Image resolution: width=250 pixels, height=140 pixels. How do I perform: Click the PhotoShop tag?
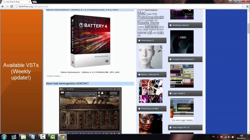point(146,17)
